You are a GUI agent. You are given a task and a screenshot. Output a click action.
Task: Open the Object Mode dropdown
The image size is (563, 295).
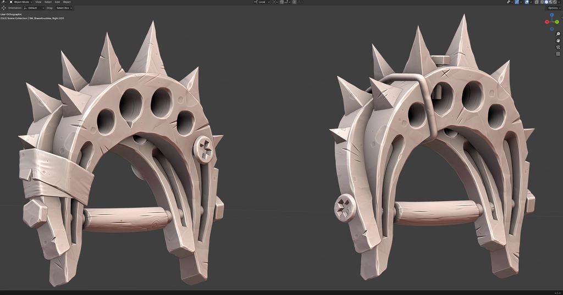pos(20,2)
